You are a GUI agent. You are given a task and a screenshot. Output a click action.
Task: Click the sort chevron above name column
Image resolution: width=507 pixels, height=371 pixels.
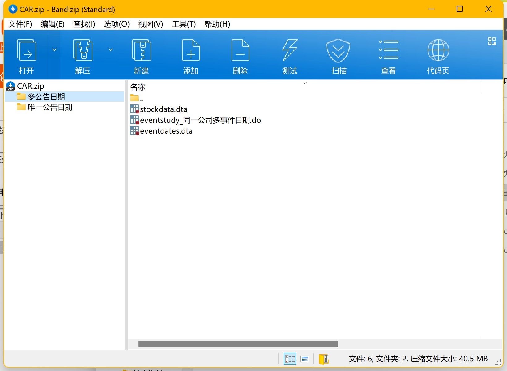pyautogui.click(x=305, y=83)
